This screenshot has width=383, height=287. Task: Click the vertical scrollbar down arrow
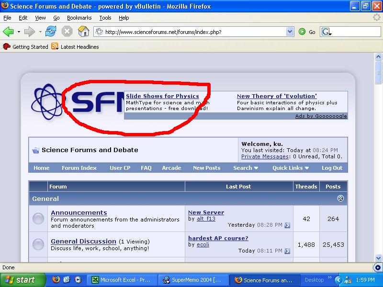[x=378, y=258]
